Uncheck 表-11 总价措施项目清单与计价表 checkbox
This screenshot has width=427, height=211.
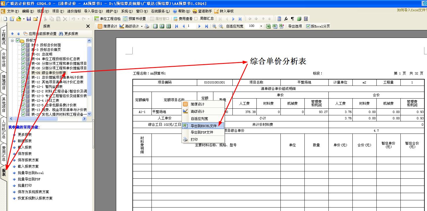pos(23,77)
